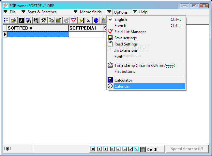This screenshot has height=156, width=212.
Task: Open Field List Manager from Options menu
Action: (146, 32)
